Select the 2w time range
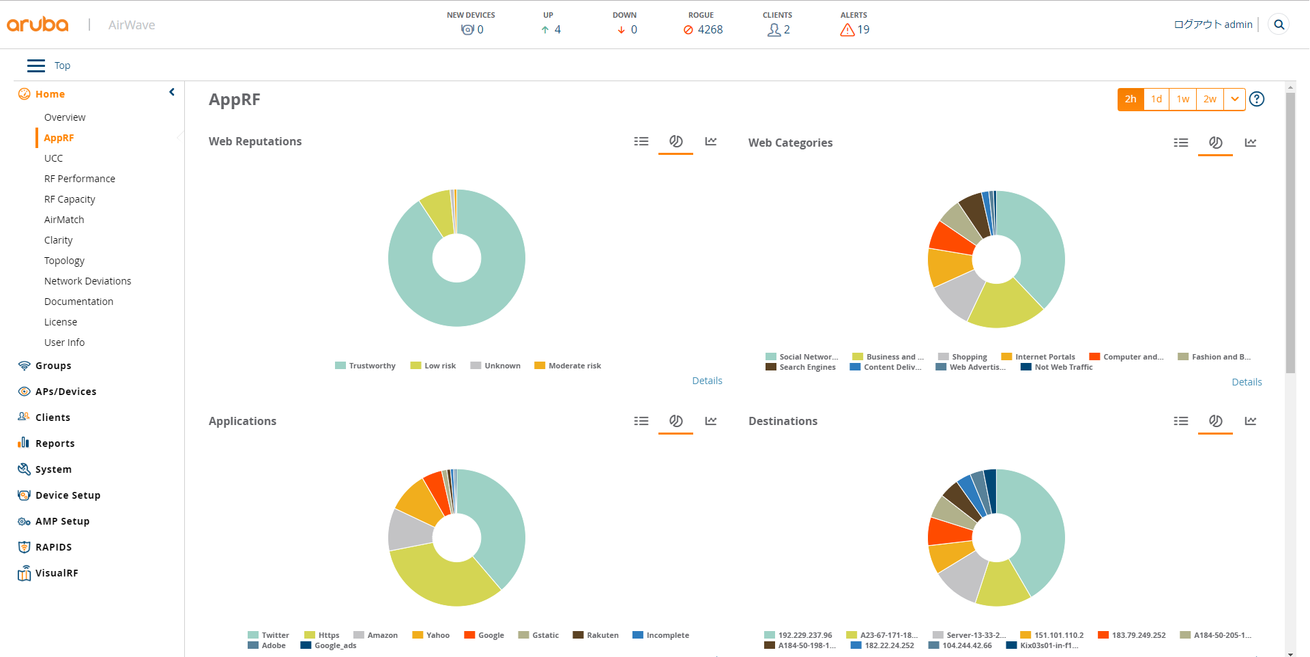 (1210, 99)
